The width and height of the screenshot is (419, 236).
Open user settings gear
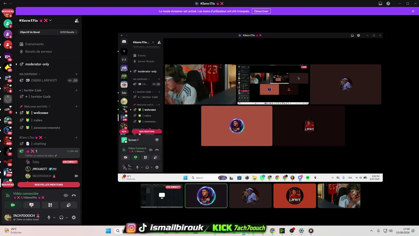[x=74, y=217]
